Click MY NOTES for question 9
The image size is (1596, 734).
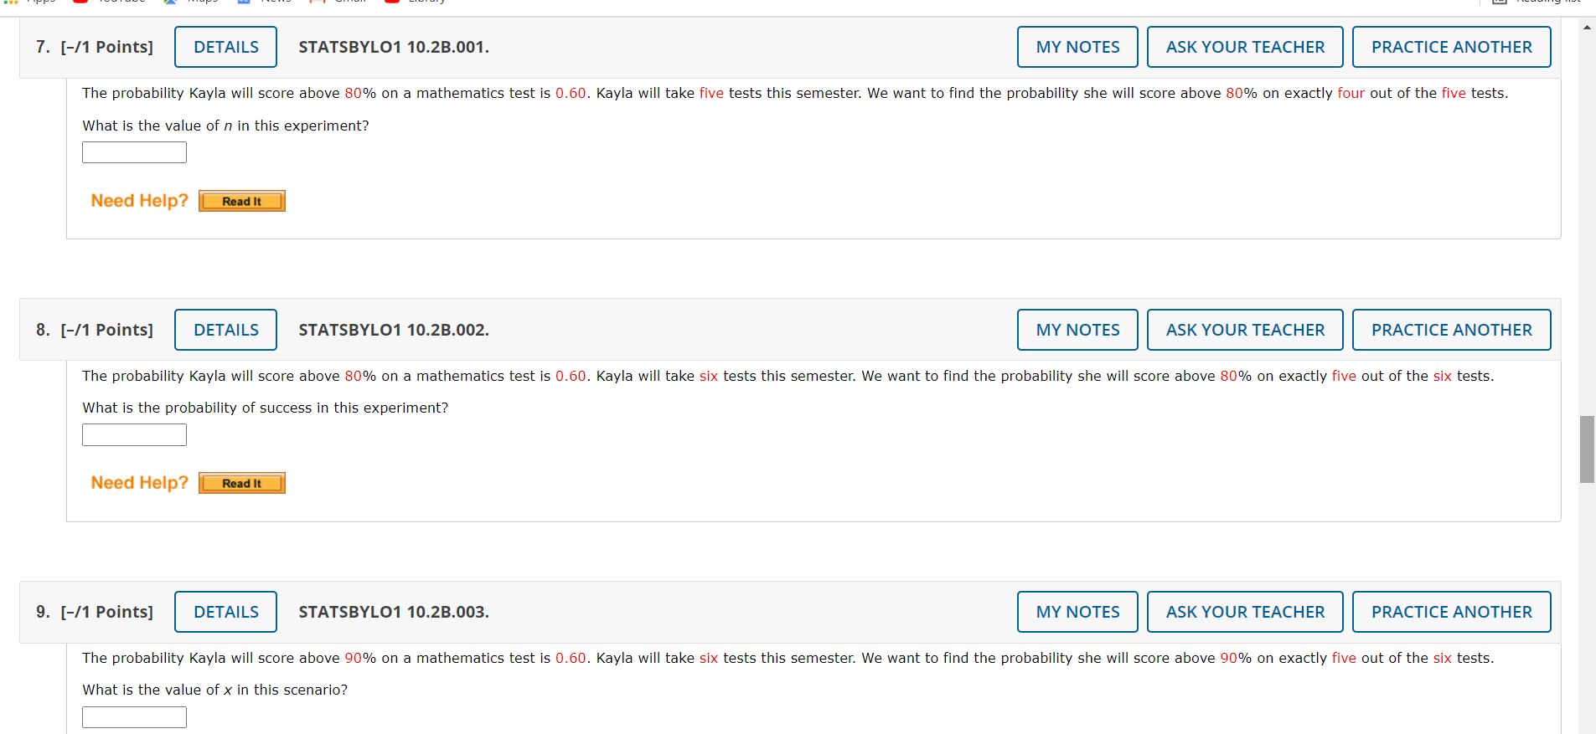point(1077,612)
